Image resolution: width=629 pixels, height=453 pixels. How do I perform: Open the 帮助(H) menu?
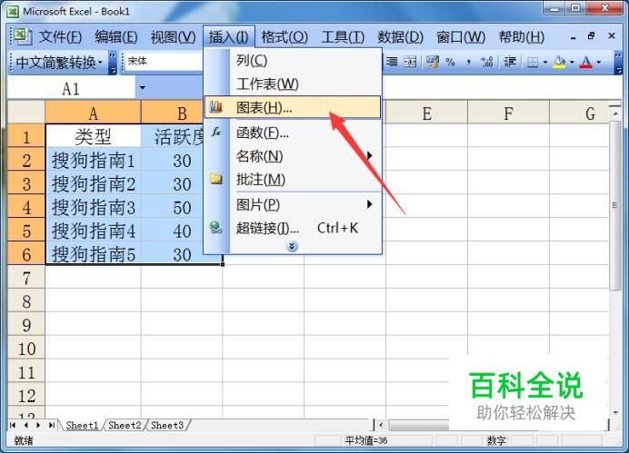pyautogui.click(x=521, y=37)
